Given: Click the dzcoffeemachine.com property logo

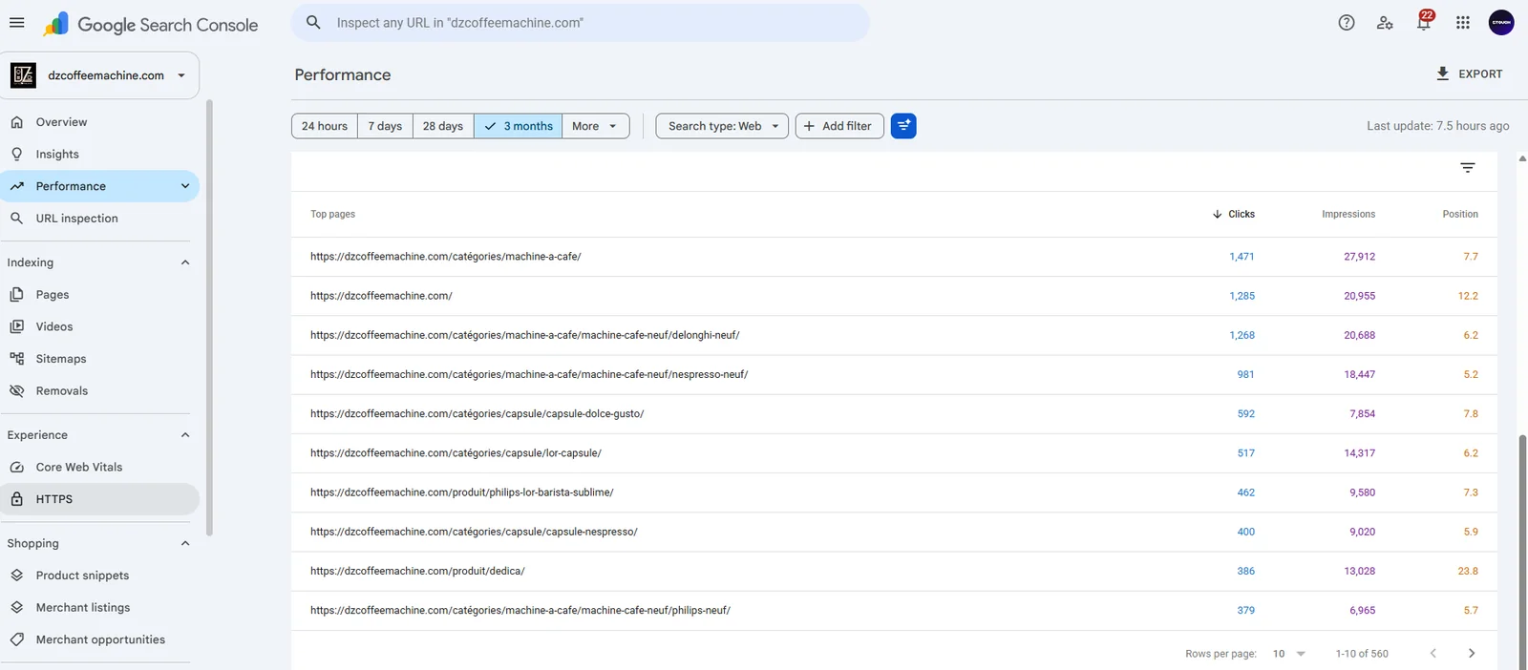Looking at the screenshot, I should 23,75.
